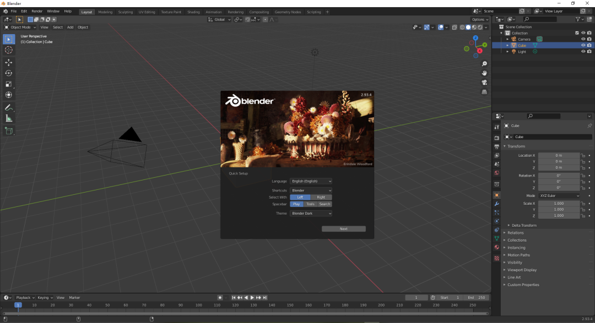The image size is (595, 323).
Task: Select the Move tool in left toolbar
Action: click(x=9, y=62)
